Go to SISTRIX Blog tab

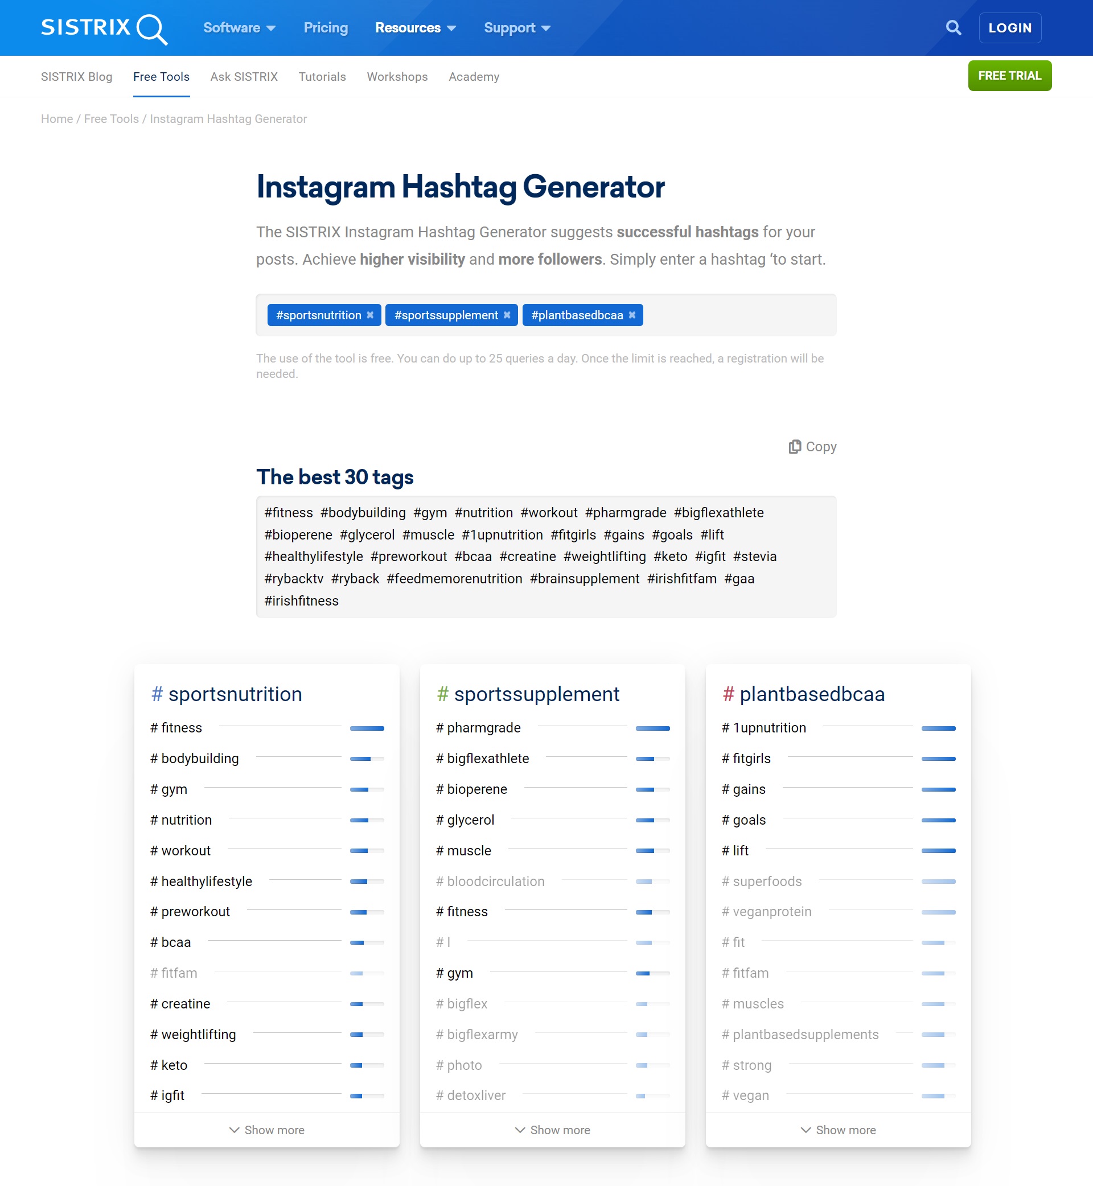pyautogui.click(x=76, y=77)
